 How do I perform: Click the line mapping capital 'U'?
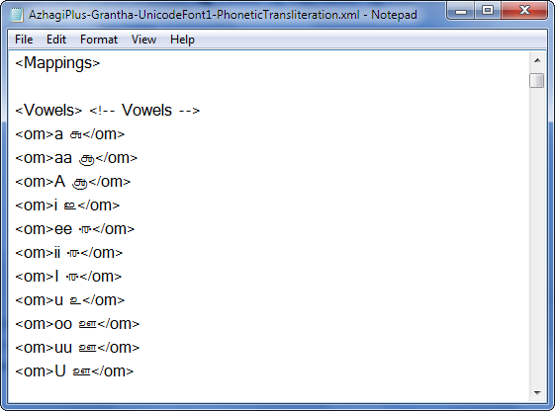(74, 371)
